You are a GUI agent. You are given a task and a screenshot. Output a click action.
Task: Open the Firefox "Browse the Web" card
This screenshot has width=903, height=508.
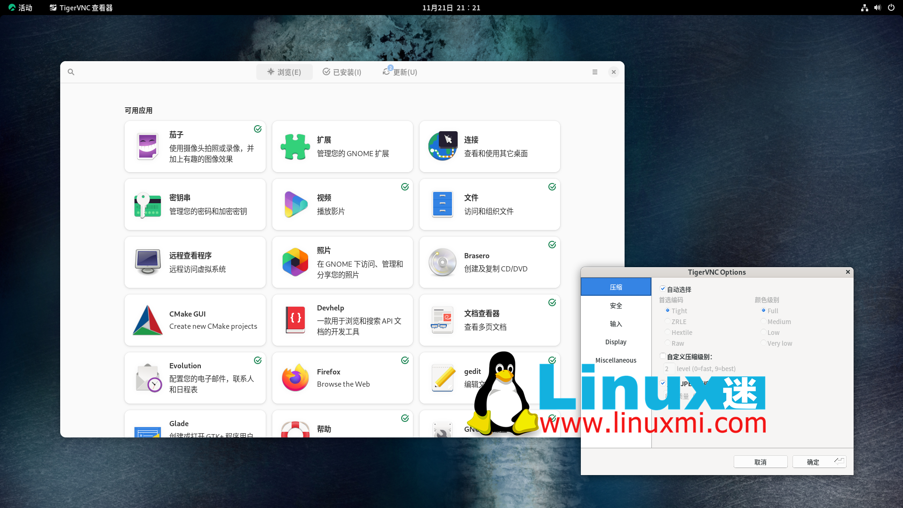[x=342, y=378]
